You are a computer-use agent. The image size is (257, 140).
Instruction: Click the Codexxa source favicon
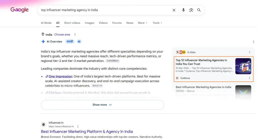(177, 78)
